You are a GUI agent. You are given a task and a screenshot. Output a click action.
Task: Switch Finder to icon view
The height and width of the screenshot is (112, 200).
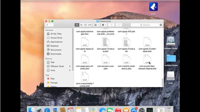coord(77,25)
